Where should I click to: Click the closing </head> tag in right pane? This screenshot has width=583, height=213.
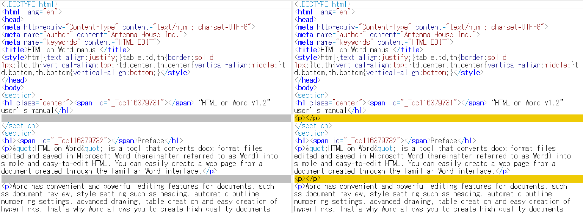[x=307, y=80]
